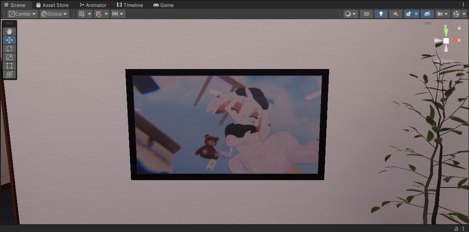Click the gray Z axis gizmo cone
Viewport: 469px width, 232px height.
point(438,41)
